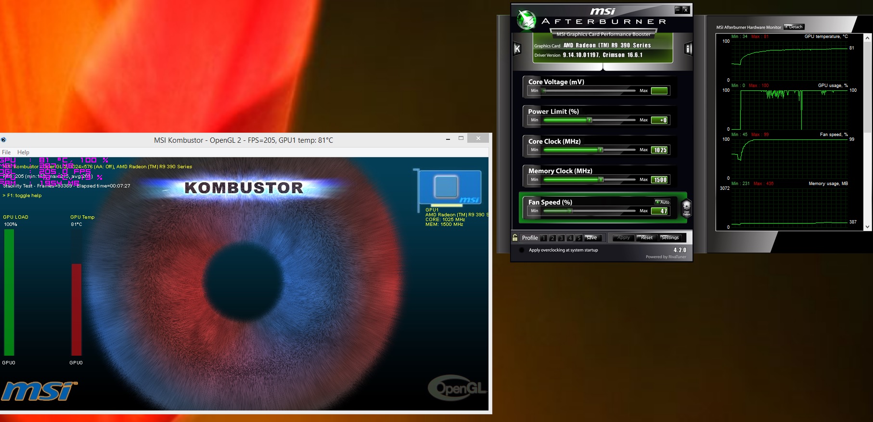The image size is (873, 422).
Task: Launch Kombustor via the K icon in Afterburner
Action: click(517, 49)
